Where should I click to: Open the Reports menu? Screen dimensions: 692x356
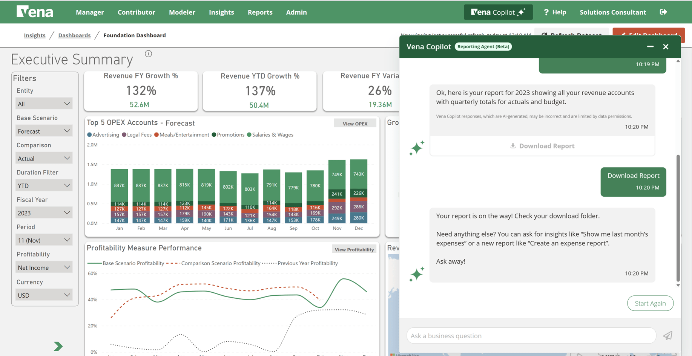[260, 12]
